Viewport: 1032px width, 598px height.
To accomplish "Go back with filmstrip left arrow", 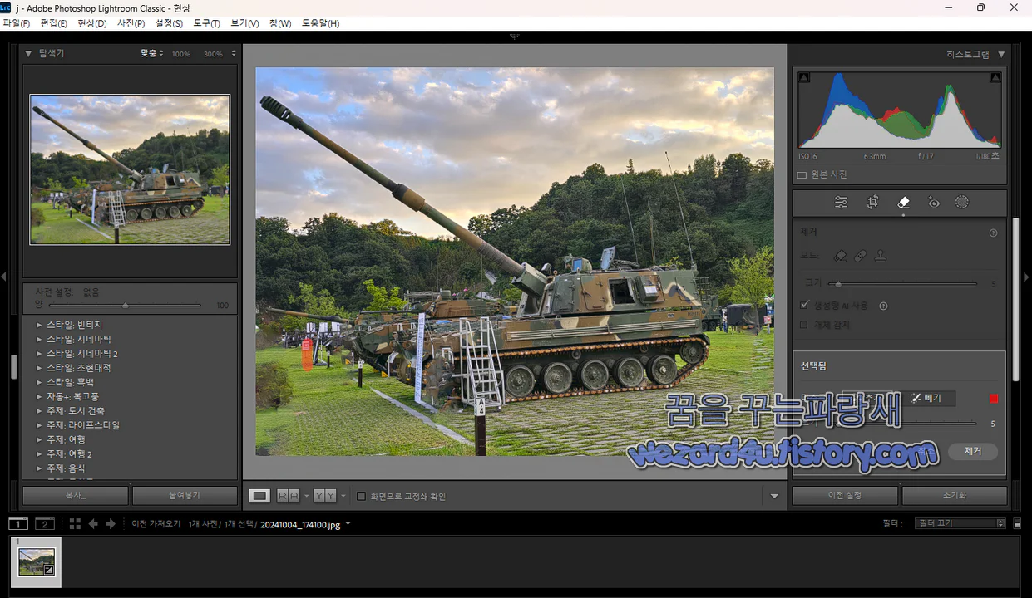I will point(93,524).
